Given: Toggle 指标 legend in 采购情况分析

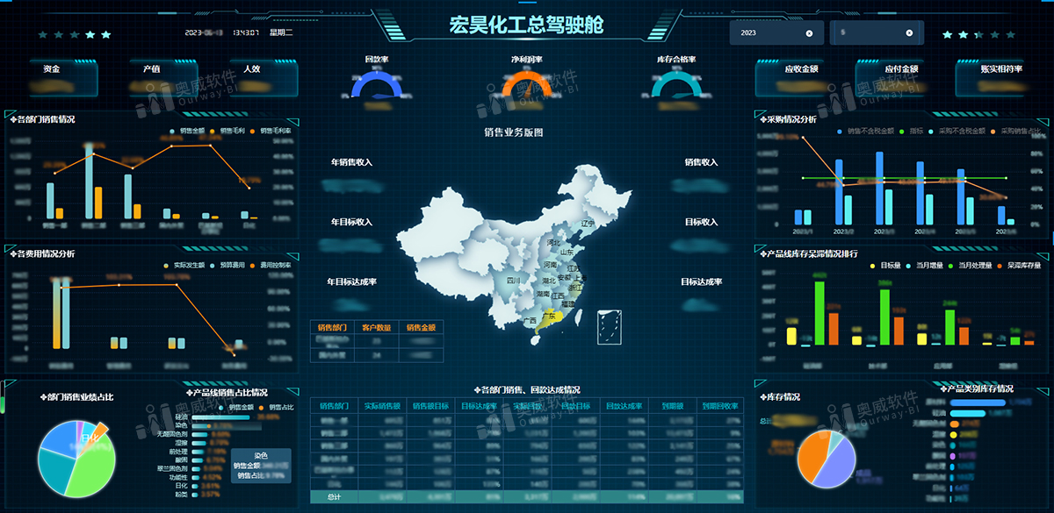Looking at the screenshot, I should (911, 131).
